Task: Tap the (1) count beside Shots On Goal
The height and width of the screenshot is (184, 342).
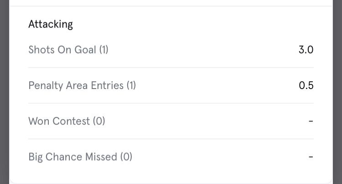Action: tap(104, 50)
